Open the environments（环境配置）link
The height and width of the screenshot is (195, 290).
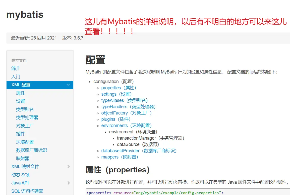click(127, 126)
